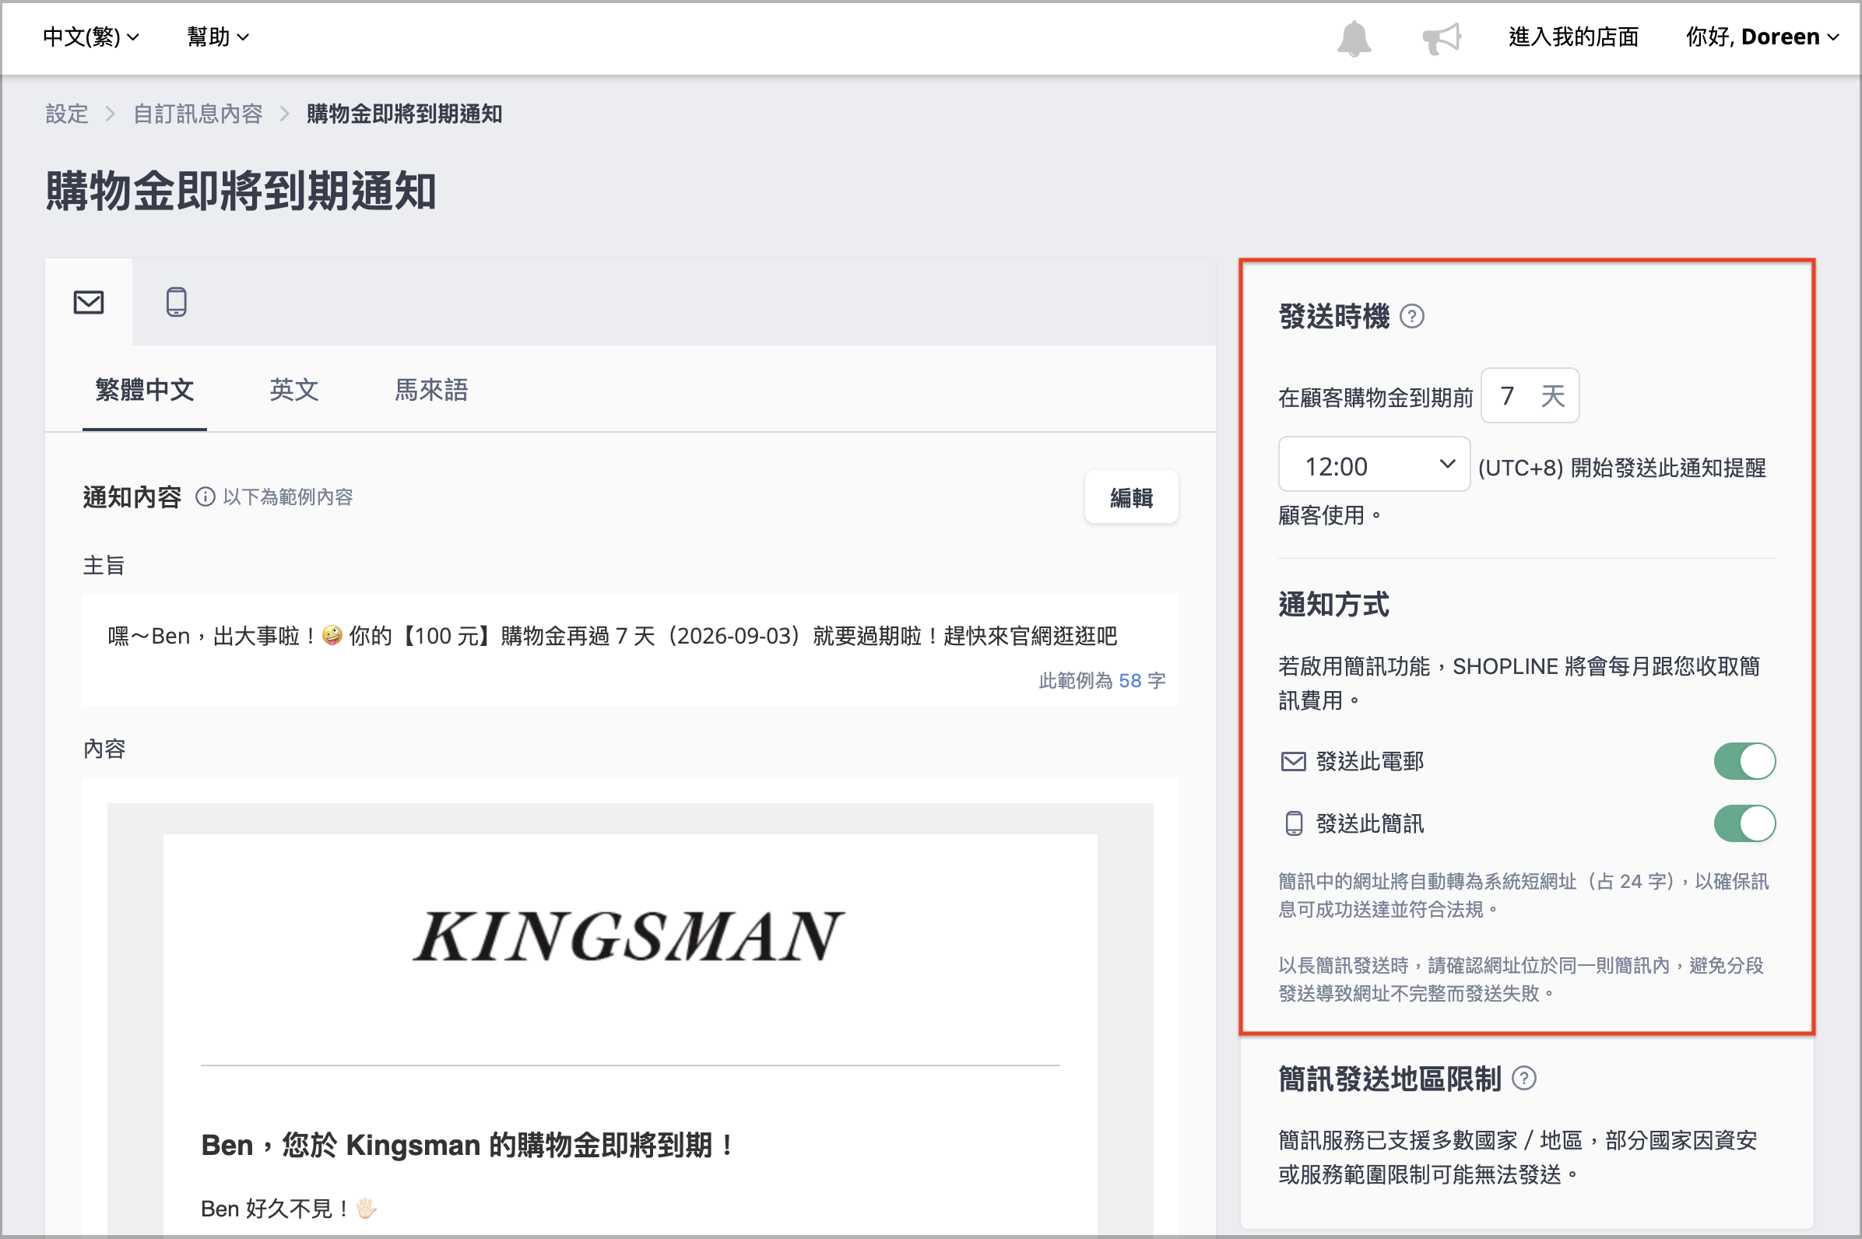
Task: Click the phone icon beside 發送此簡訊
Action: click(x=1294, y=824)
